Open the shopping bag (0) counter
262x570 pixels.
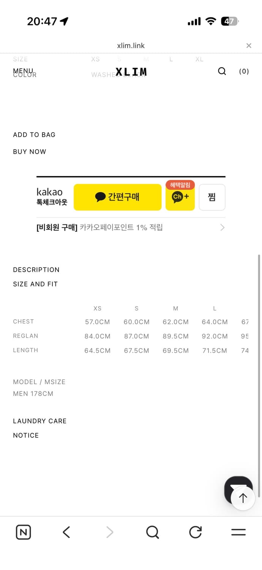(x=244, y=71)
